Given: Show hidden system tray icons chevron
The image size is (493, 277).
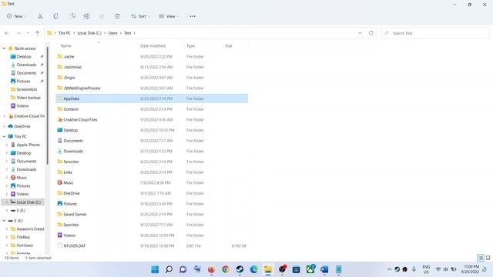Looking at the screenshot, I should click(x=389, y=269).
